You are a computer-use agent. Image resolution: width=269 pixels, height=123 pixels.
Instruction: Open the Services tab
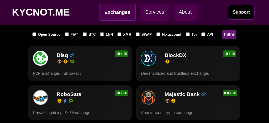tap(155, 12)
